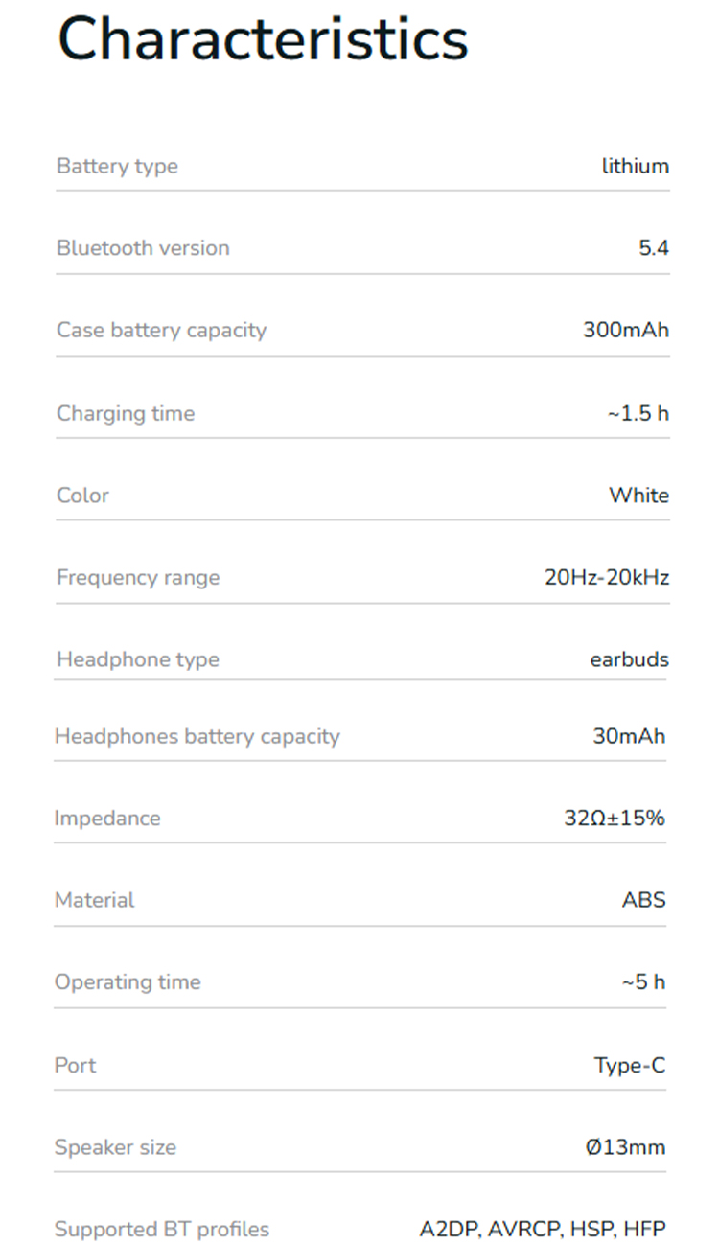Click the White color value
Viewport: 719px width, 1246px height.
click(x=639, y=496)
